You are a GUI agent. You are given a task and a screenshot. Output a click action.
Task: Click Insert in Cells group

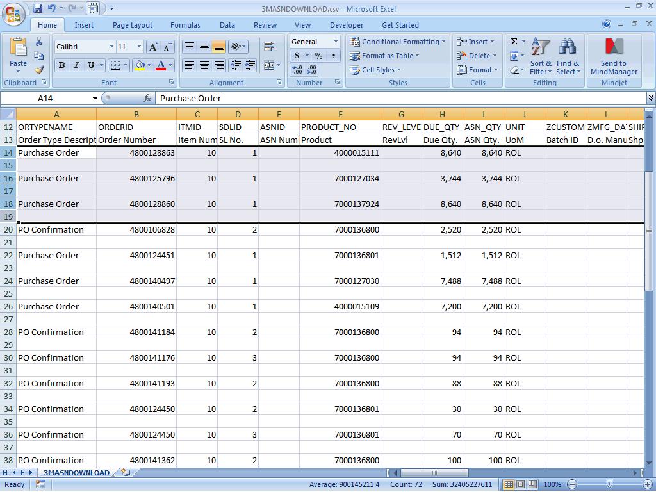(x=475, y=42)
